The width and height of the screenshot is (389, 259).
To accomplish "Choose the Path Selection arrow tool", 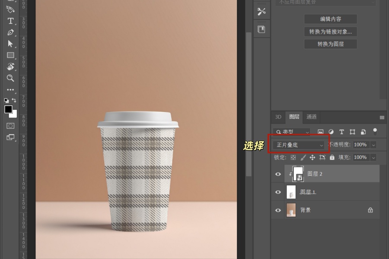I will (10, 44).
